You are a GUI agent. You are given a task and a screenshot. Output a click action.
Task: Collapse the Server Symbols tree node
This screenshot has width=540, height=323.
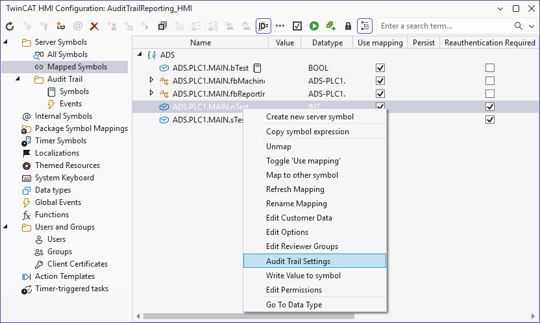pos(5,42)
